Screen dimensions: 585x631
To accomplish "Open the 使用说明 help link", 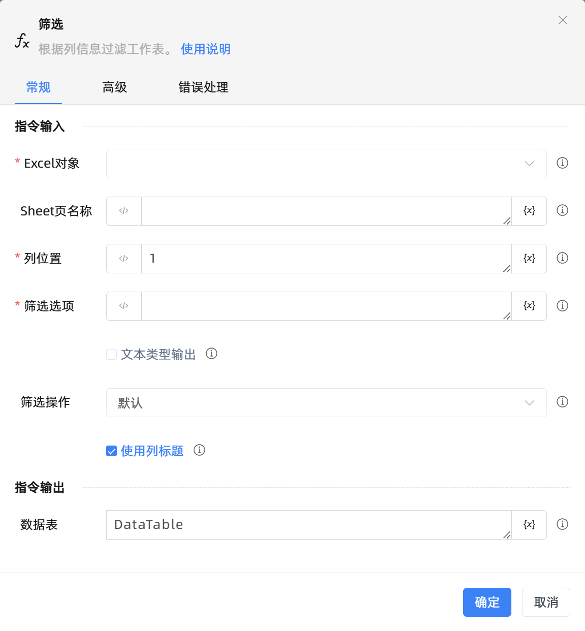I will tap(205, 49).
